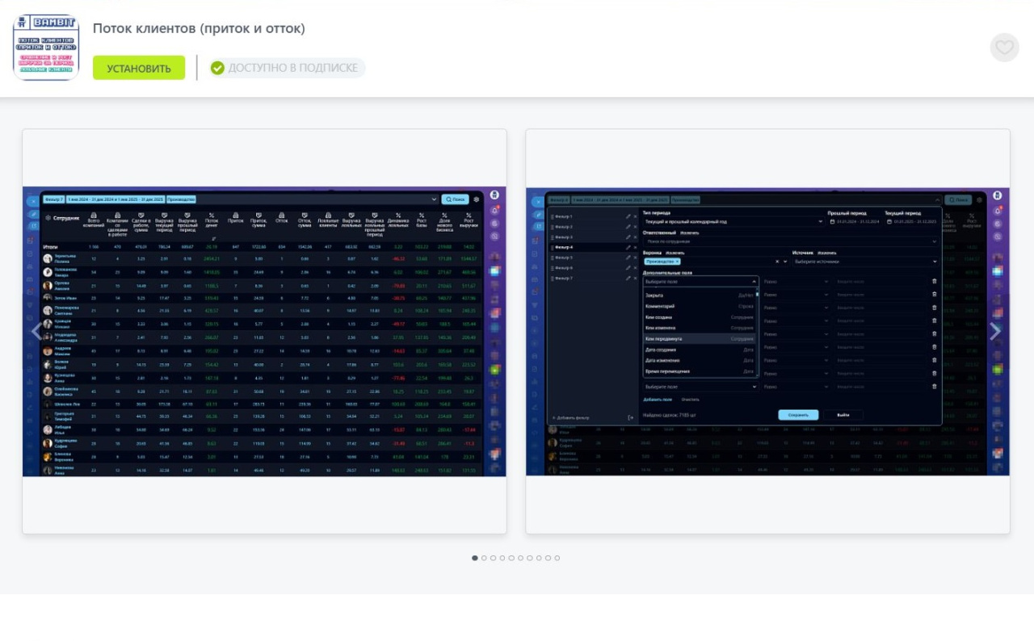Screen dimensions: 1034x641
Task: Click the Bambit app logo
Action: [x=46, y=47]
